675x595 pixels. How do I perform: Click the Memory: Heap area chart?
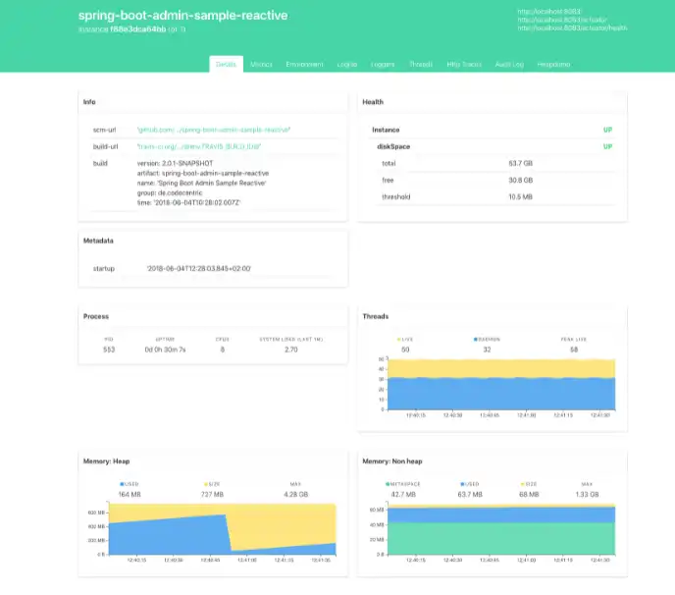tap(222, 529)
